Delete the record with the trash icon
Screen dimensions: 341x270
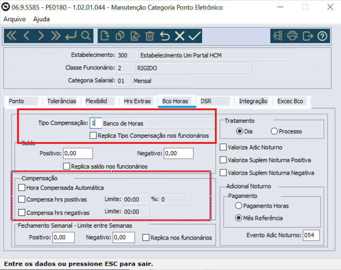click(x=150, y=36)
